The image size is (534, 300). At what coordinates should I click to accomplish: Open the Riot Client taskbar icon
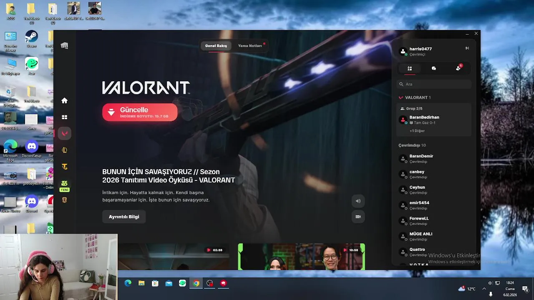tap(223, 283)
